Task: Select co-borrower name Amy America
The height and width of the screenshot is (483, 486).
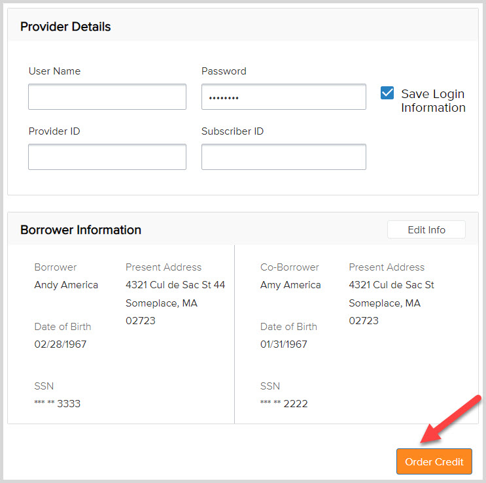Action: point(290,285)
